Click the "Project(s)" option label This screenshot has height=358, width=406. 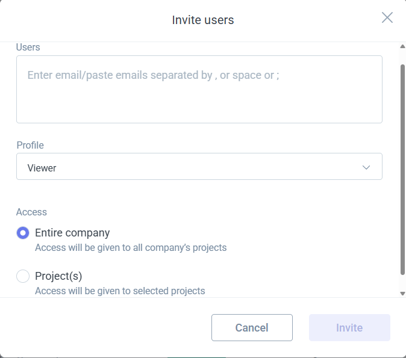point(58,276)
